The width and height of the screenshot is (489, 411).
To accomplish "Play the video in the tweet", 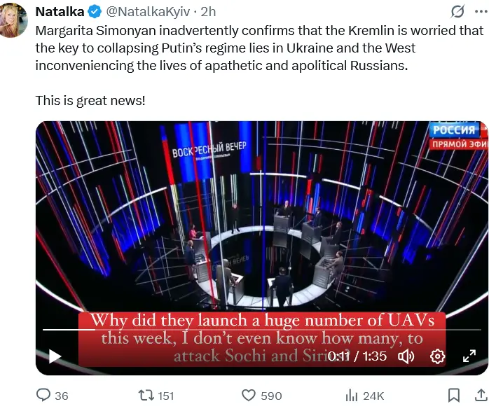I will 55,356.
